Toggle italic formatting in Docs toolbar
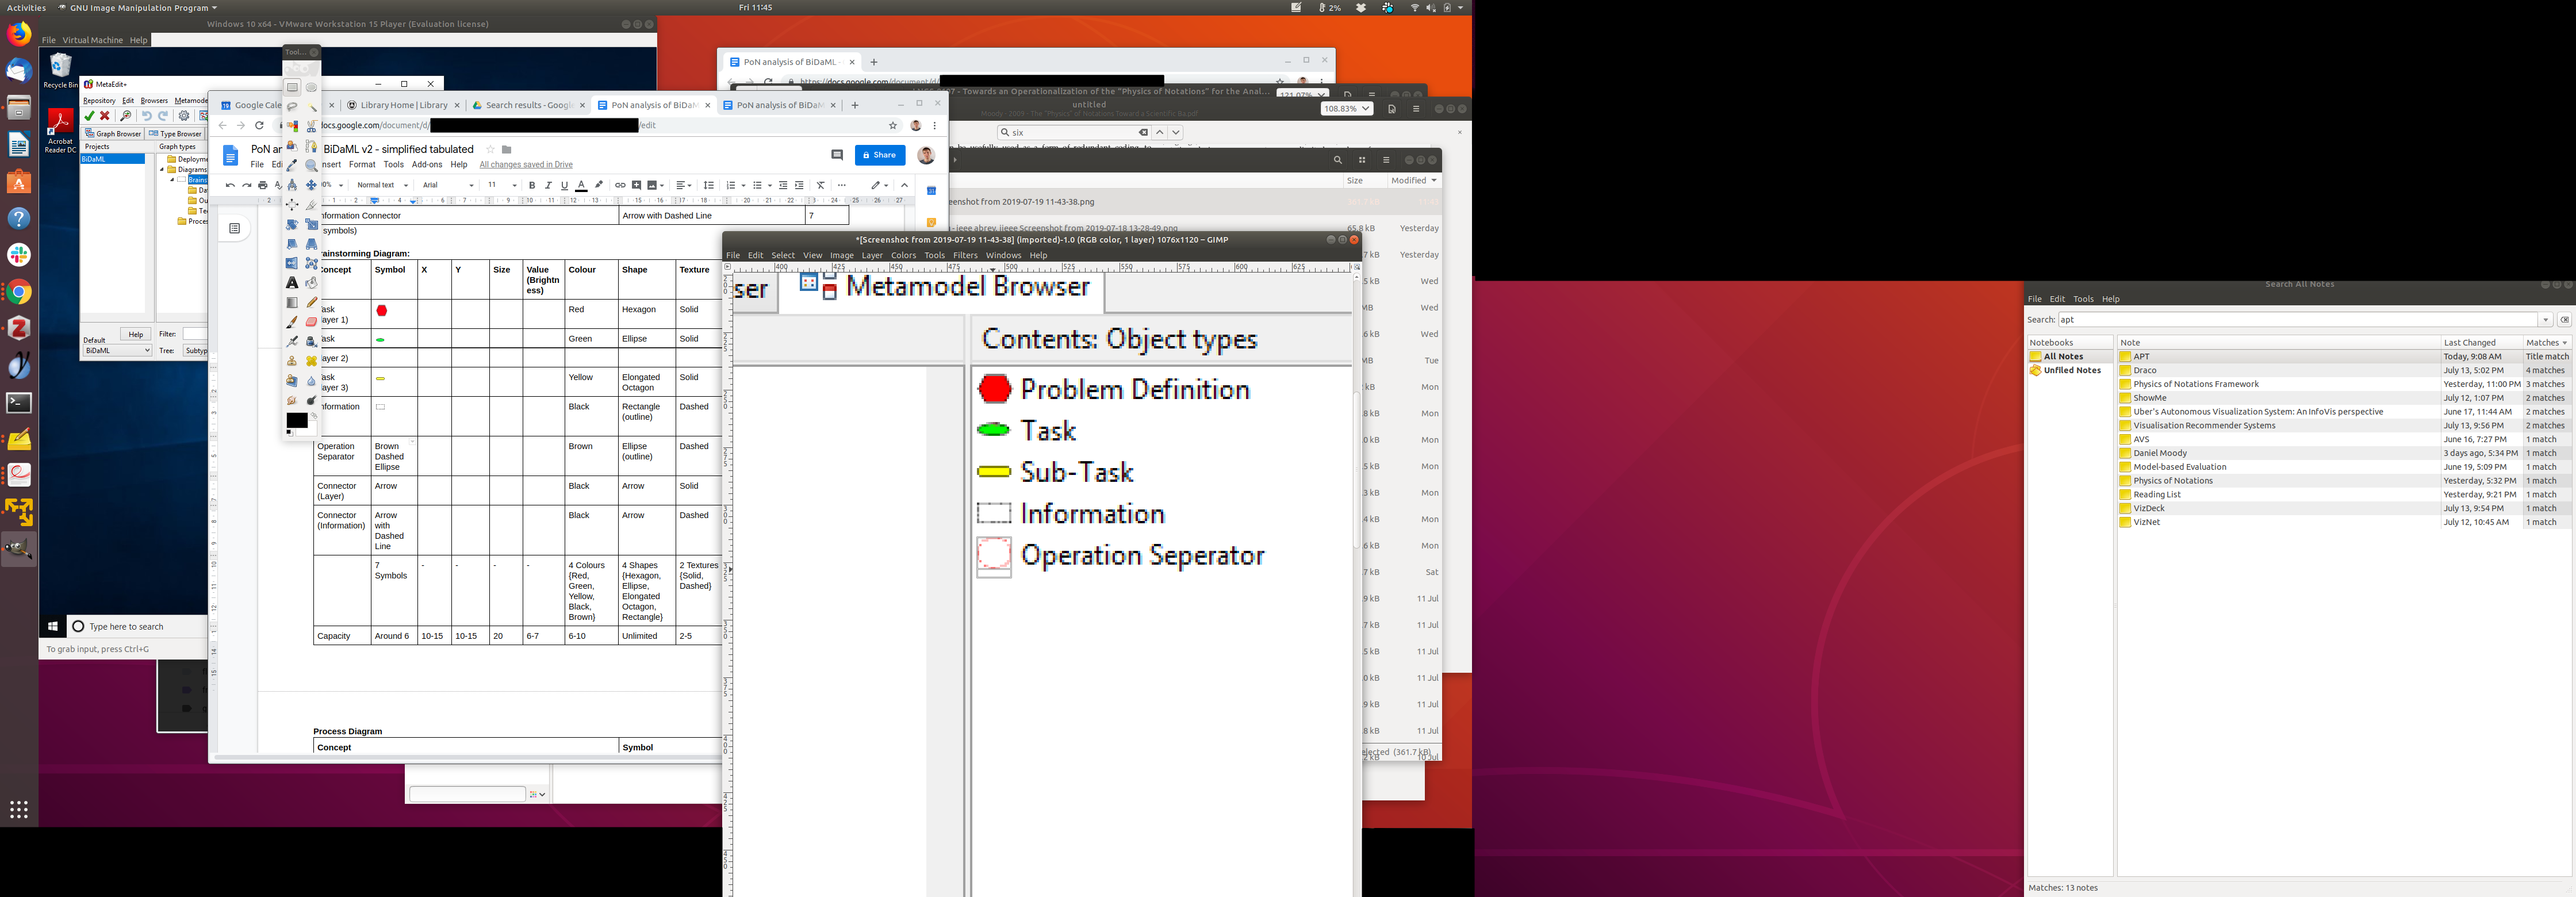 (548, 185)
